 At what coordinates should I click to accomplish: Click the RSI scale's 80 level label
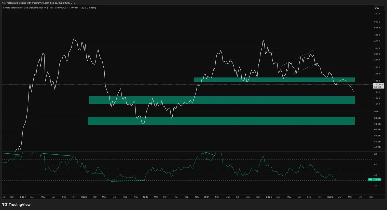376,154
